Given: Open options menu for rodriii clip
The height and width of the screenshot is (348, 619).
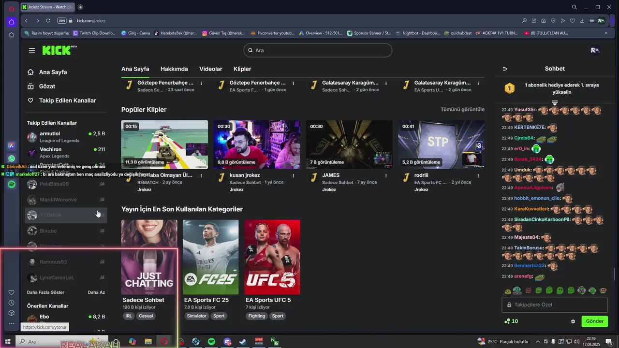Looking at the screenshot, I should tap(478, 176).
